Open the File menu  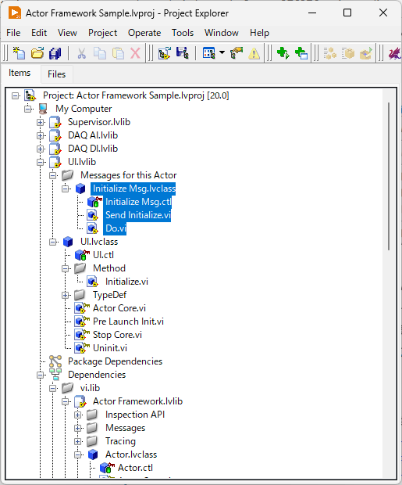[x=13, y=33]
